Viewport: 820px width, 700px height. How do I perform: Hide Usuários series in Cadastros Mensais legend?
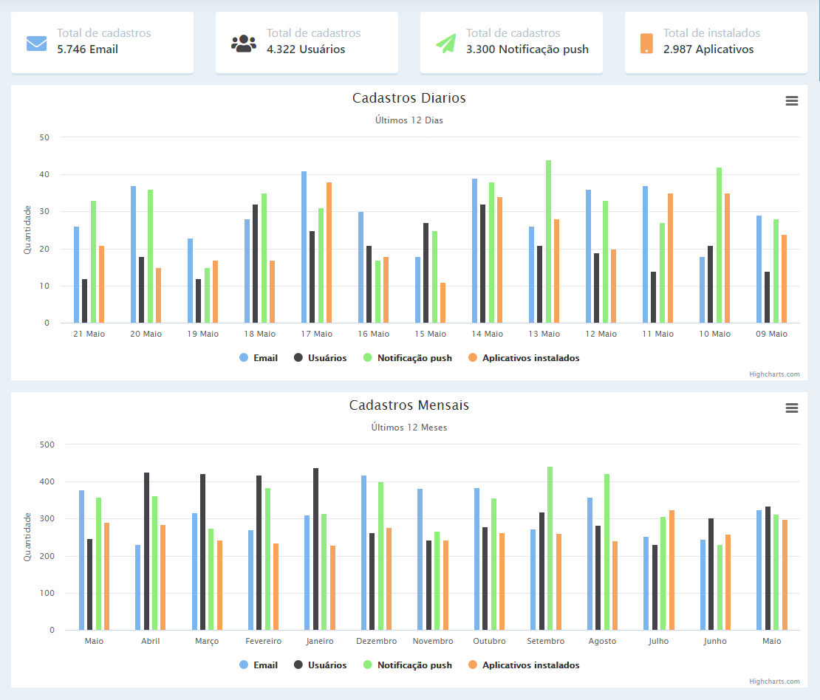(320, 665)
